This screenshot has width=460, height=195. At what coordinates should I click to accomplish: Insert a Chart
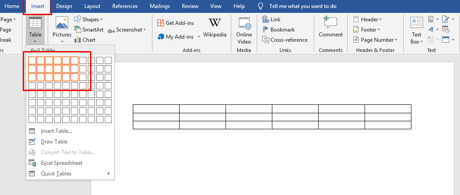coord(85,40)
